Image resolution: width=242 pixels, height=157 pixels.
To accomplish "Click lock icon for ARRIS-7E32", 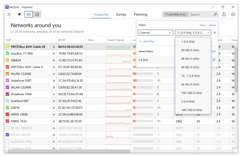I will 54,121.
